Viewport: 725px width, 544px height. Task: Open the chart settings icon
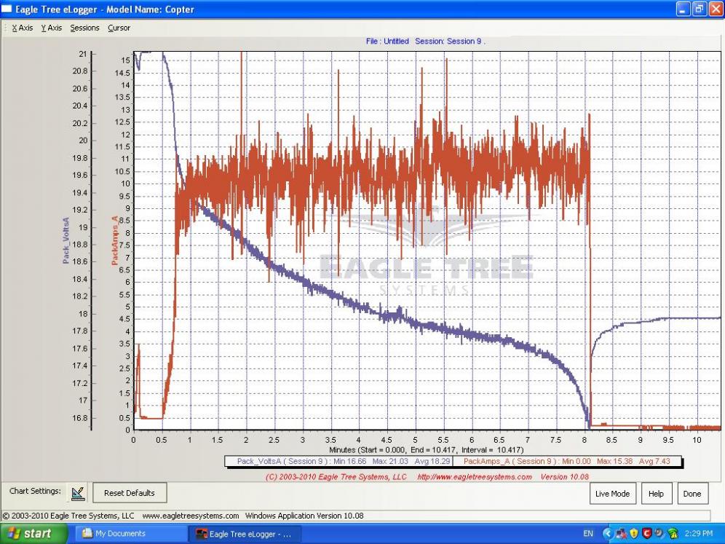point(78,493)
